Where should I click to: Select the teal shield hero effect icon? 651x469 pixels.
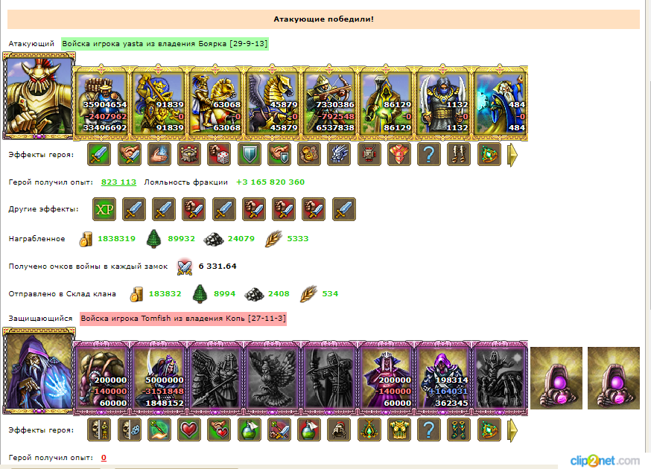[x=249, y=154]
